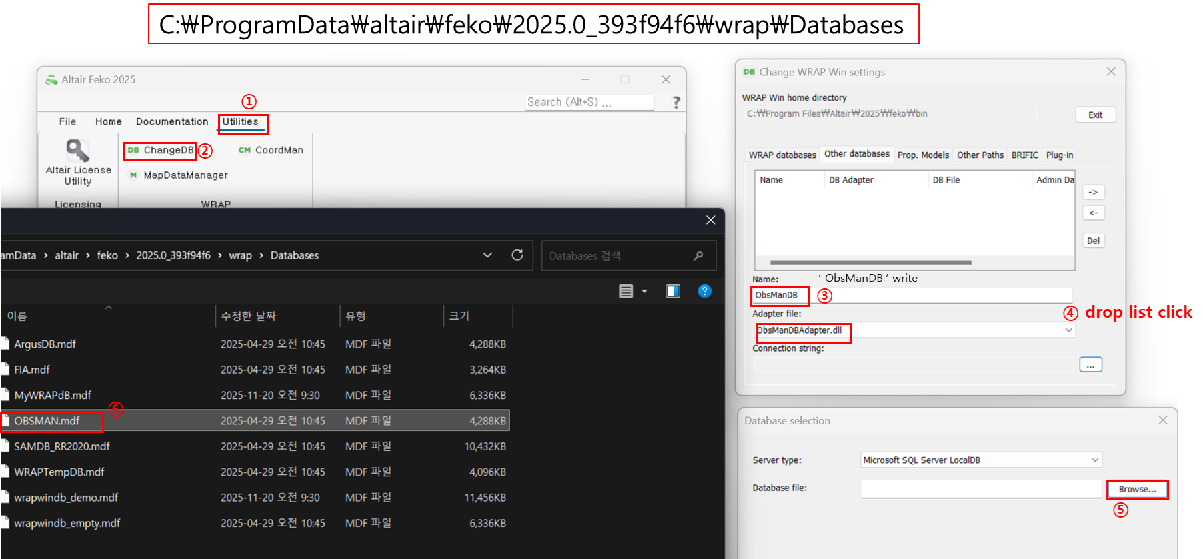Select the Utilities ribbon tab
This screenshot has width=1203, height=559.
click(240, 121)
